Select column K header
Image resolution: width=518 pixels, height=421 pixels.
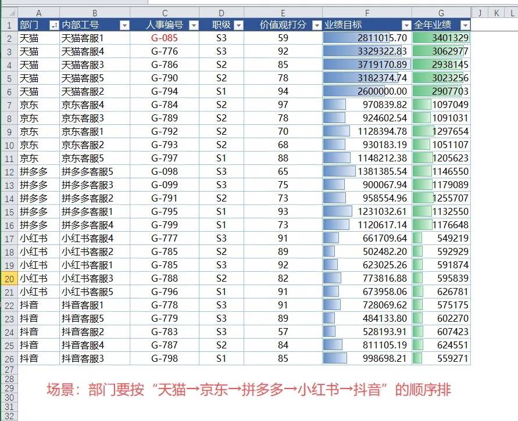[x=496, y=13]
